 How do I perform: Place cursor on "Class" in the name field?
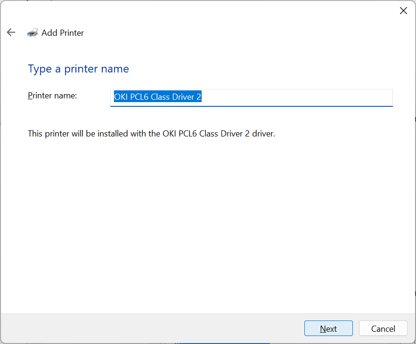pyautogui.click(x=160, y=97)
